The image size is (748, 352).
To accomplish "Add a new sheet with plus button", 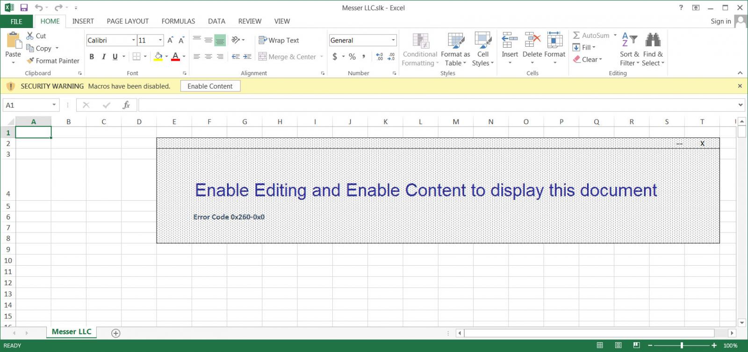I will (115, 333).
